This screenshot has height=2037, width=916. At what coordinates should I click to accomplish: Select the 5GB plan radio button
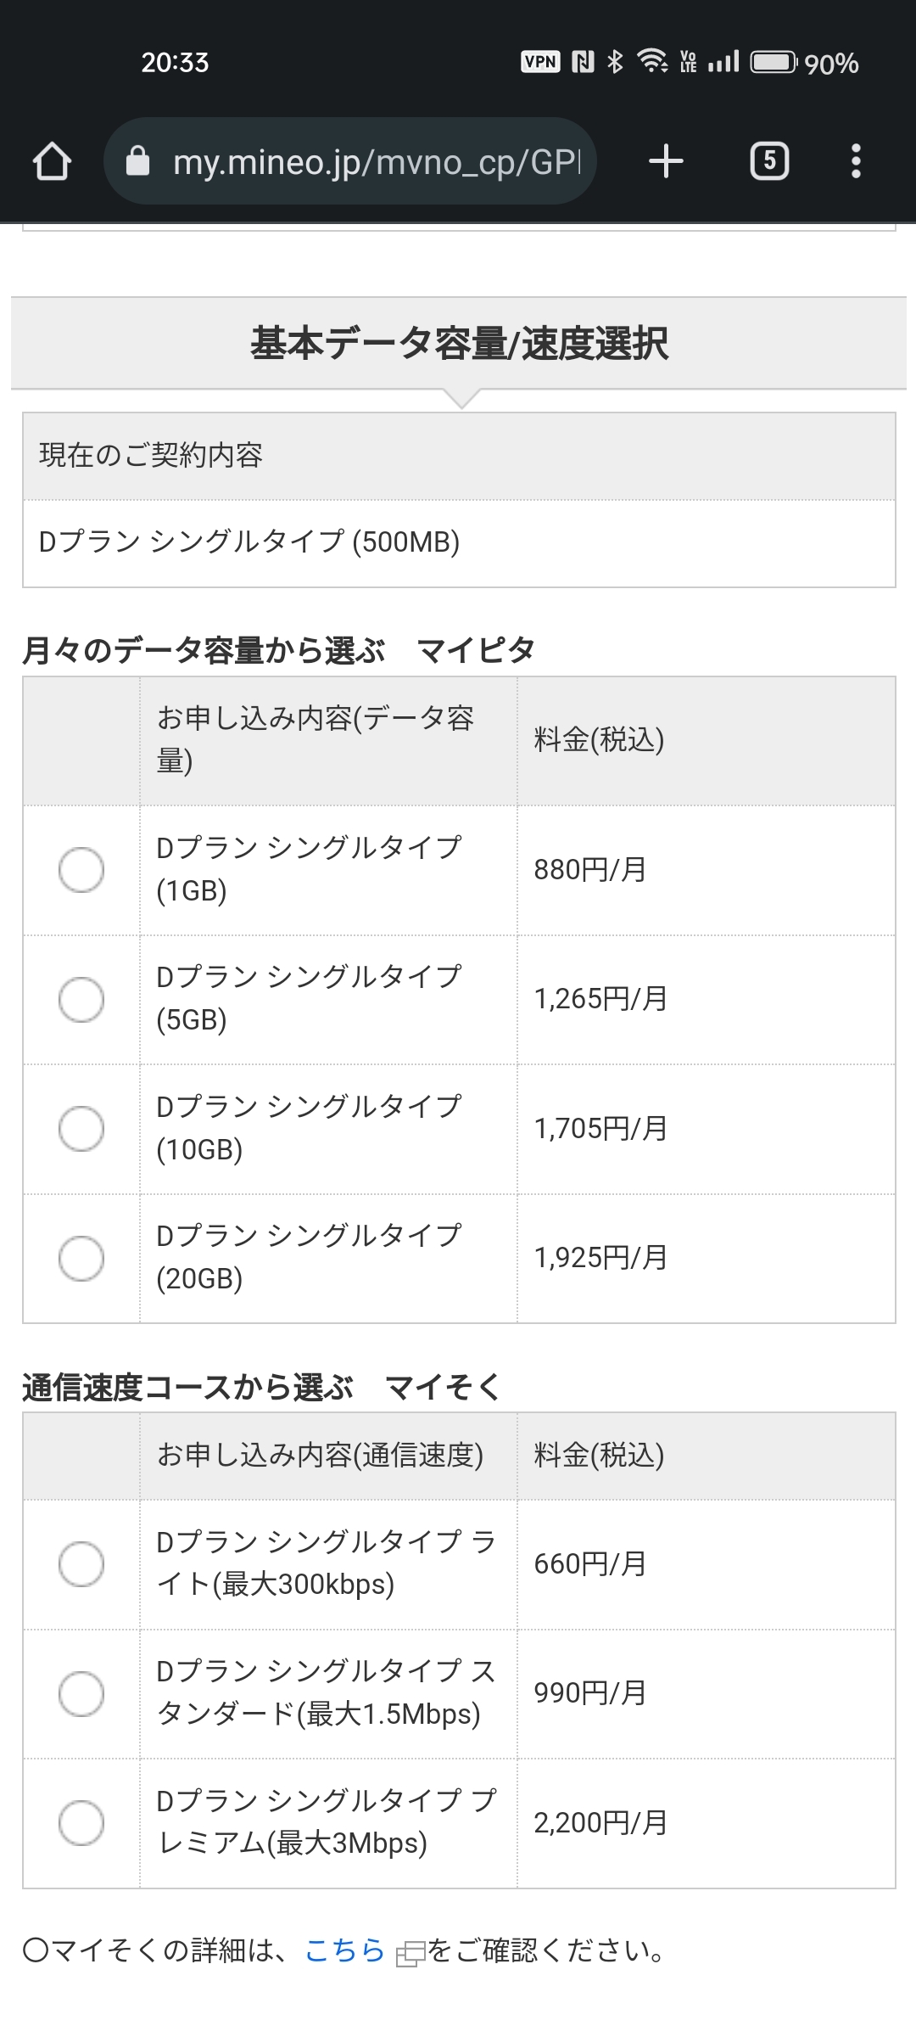[81, 999]
